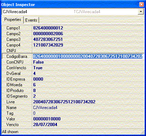Select the ComCNPJ property name
Screen dimensions: 146x136
tap(15, 62)
